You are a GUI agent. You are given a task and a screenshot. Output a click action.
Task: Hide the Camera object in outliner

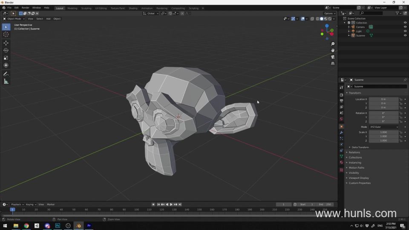405,27
